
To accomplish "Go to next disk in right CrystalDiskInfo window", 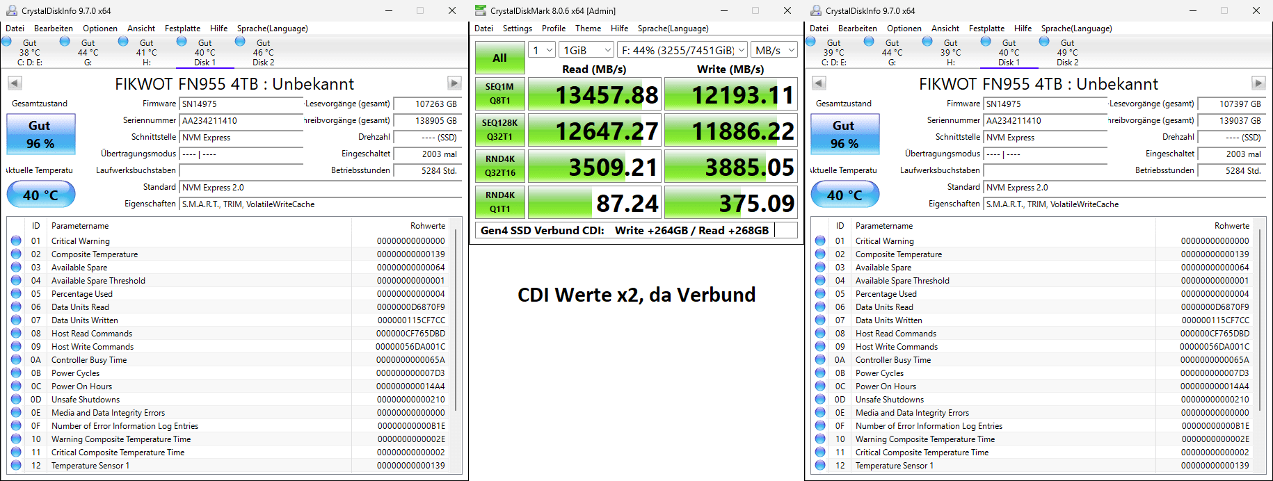I will [x=1258, y=83].
